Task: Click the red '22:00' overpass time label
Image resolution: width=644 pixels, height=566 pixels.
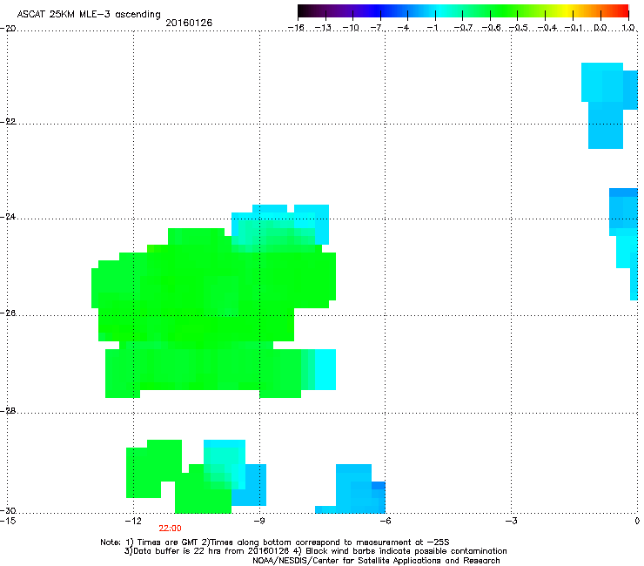Action: (170, 529)
